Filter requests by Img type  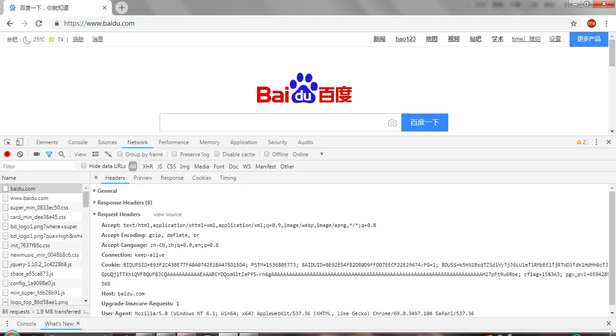[x=185, y=166]
